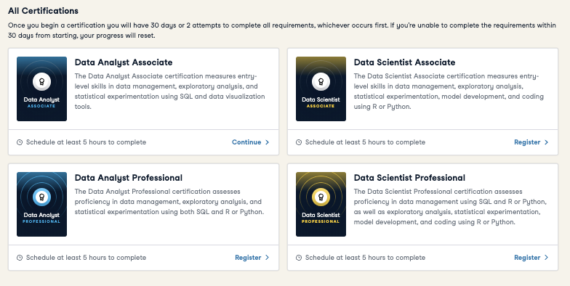570x286 pixels.
Task: Click the chevron arrow next to Continue
Action: 268,142
